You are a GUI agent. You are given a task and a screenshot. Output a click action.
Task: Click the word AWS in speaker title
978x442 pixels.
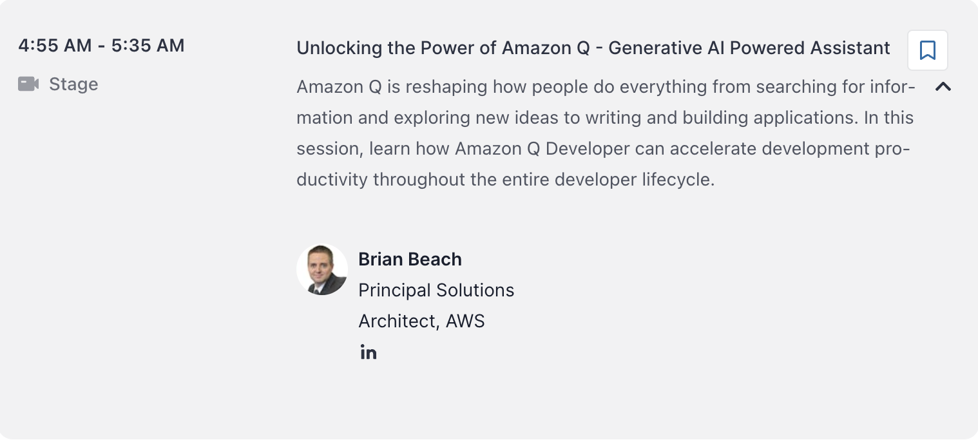(x=465, y=321)
